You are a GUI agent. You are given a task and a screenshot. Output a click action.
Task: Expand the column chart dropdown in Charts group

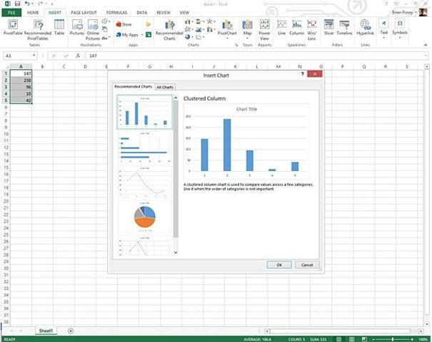click(192, 21)
